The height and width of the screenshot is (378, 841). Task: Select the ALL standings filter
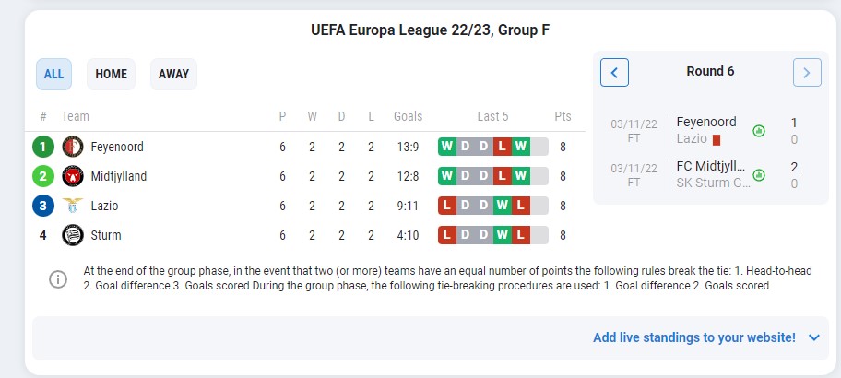pyautogui.click(x=53, y=74)
